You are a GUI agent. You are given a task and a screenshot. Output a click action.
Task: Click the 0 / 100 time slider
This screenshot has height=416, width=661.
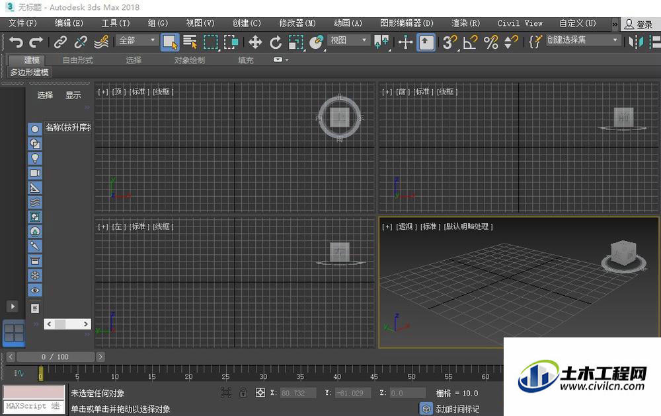point(55,357)
